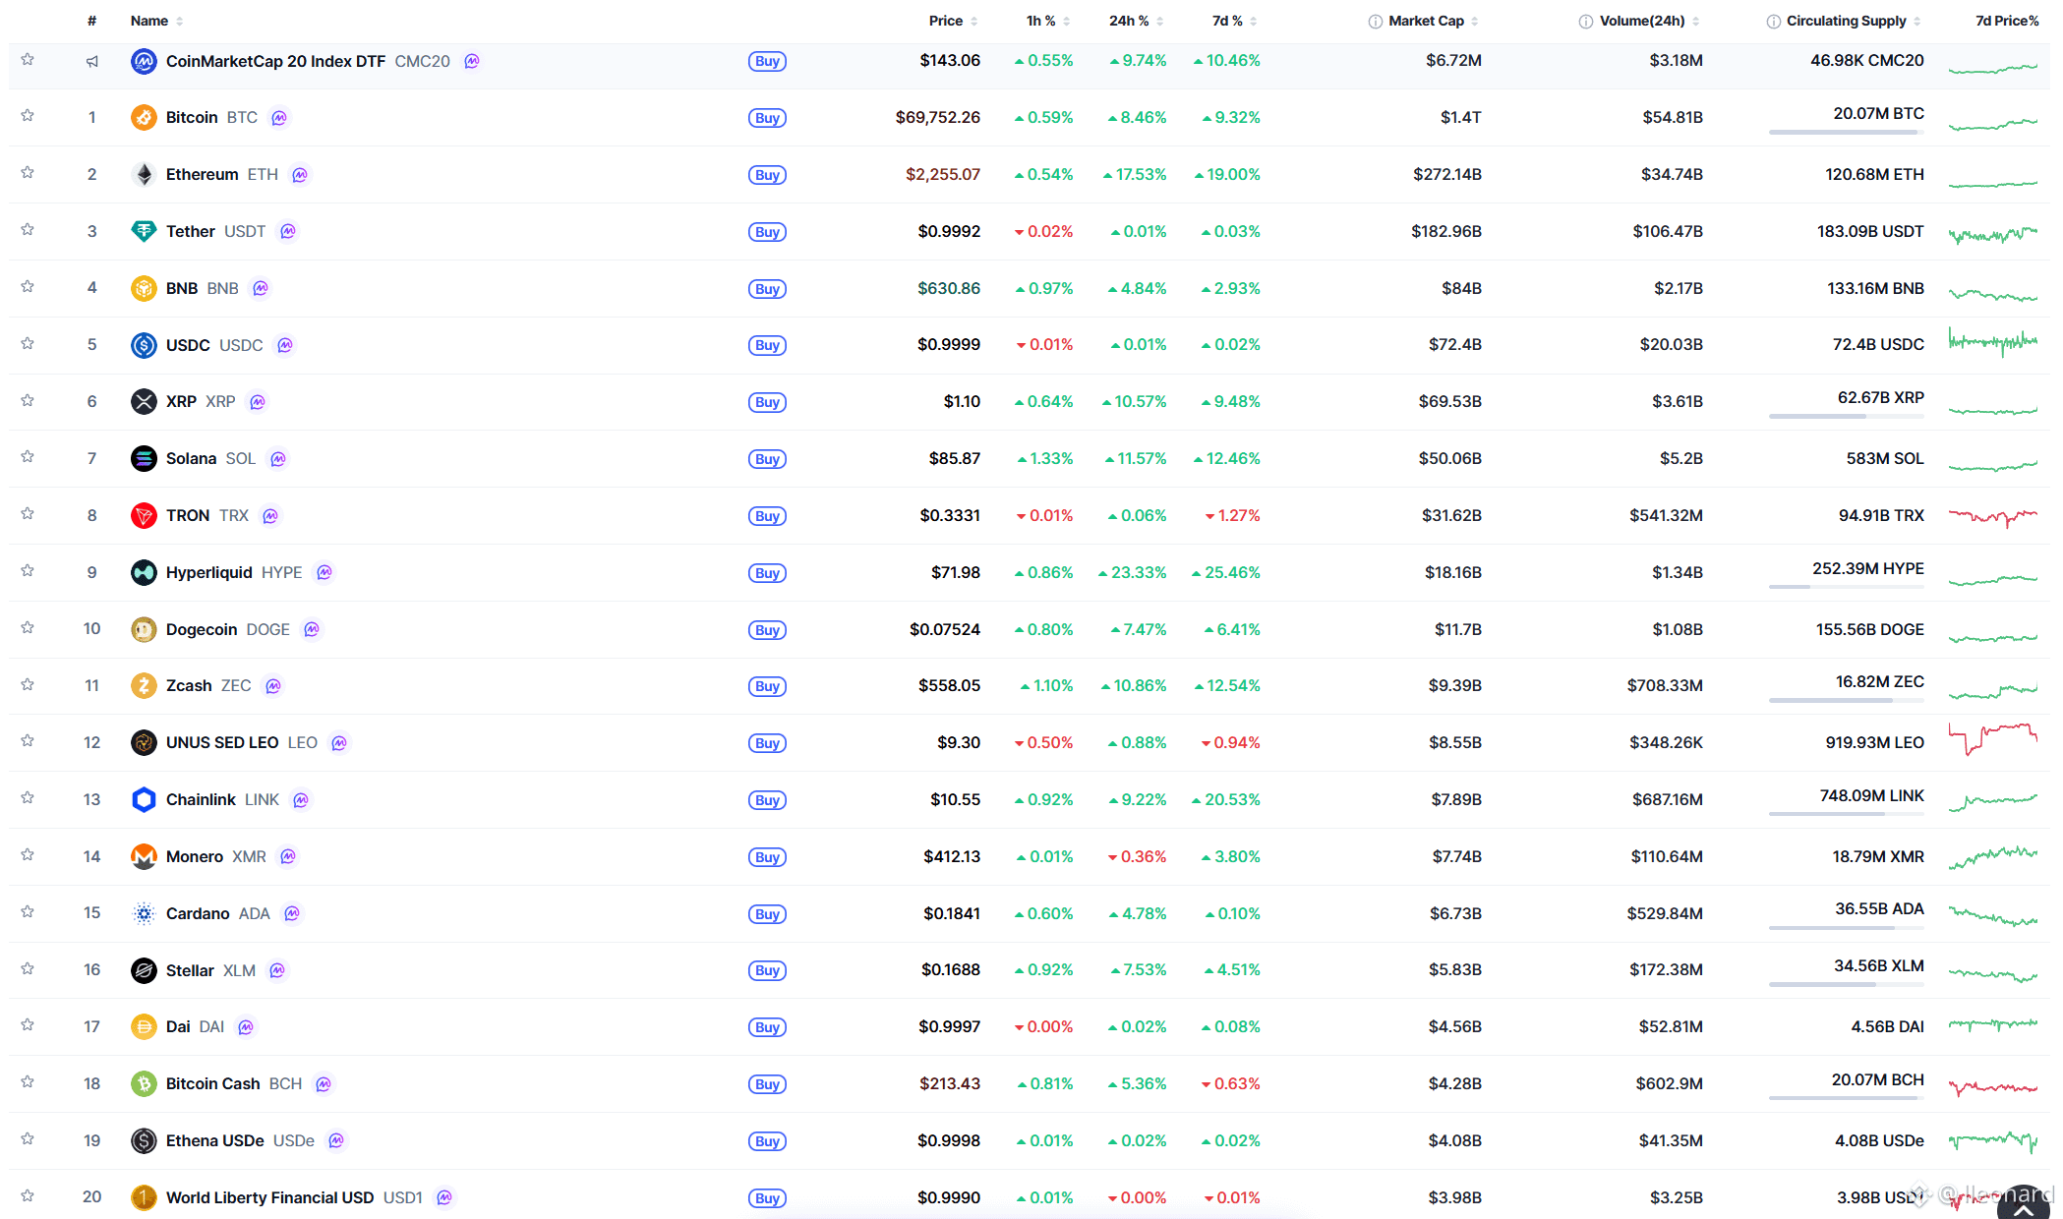Image resolution: width=2063 pixels, height=1219 pixels.
Task: Click the Dai coin logo
Action: pos(144,1027)
